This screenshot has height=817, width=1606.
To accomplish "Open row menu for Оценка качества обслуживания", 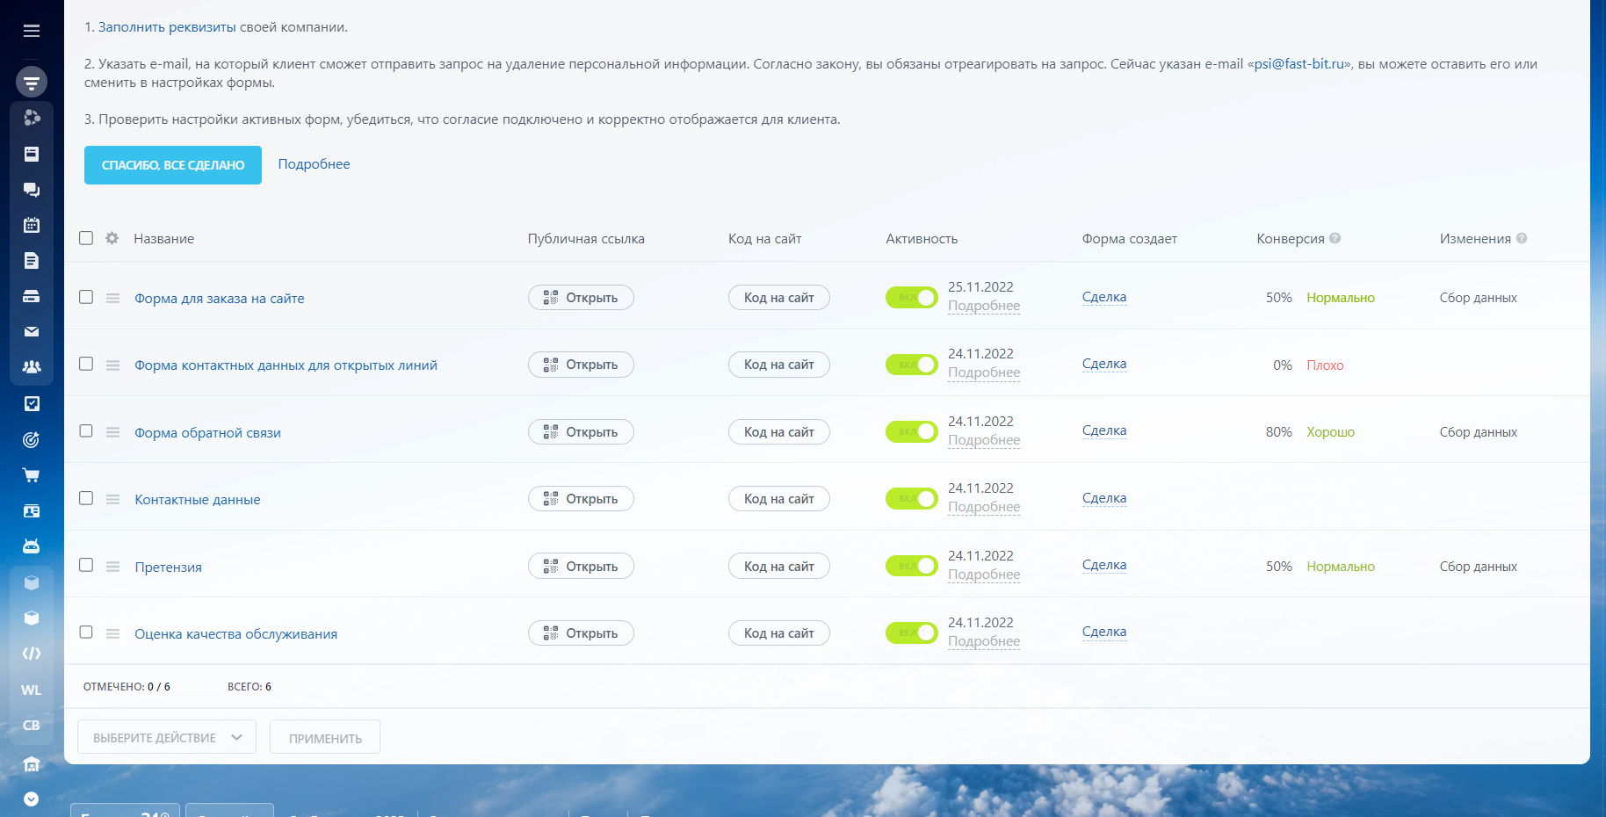I will [x=112, y=633].
